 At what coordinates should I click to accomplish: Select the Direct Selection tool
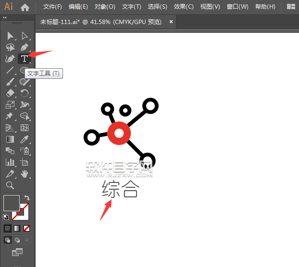coord(25,36)
